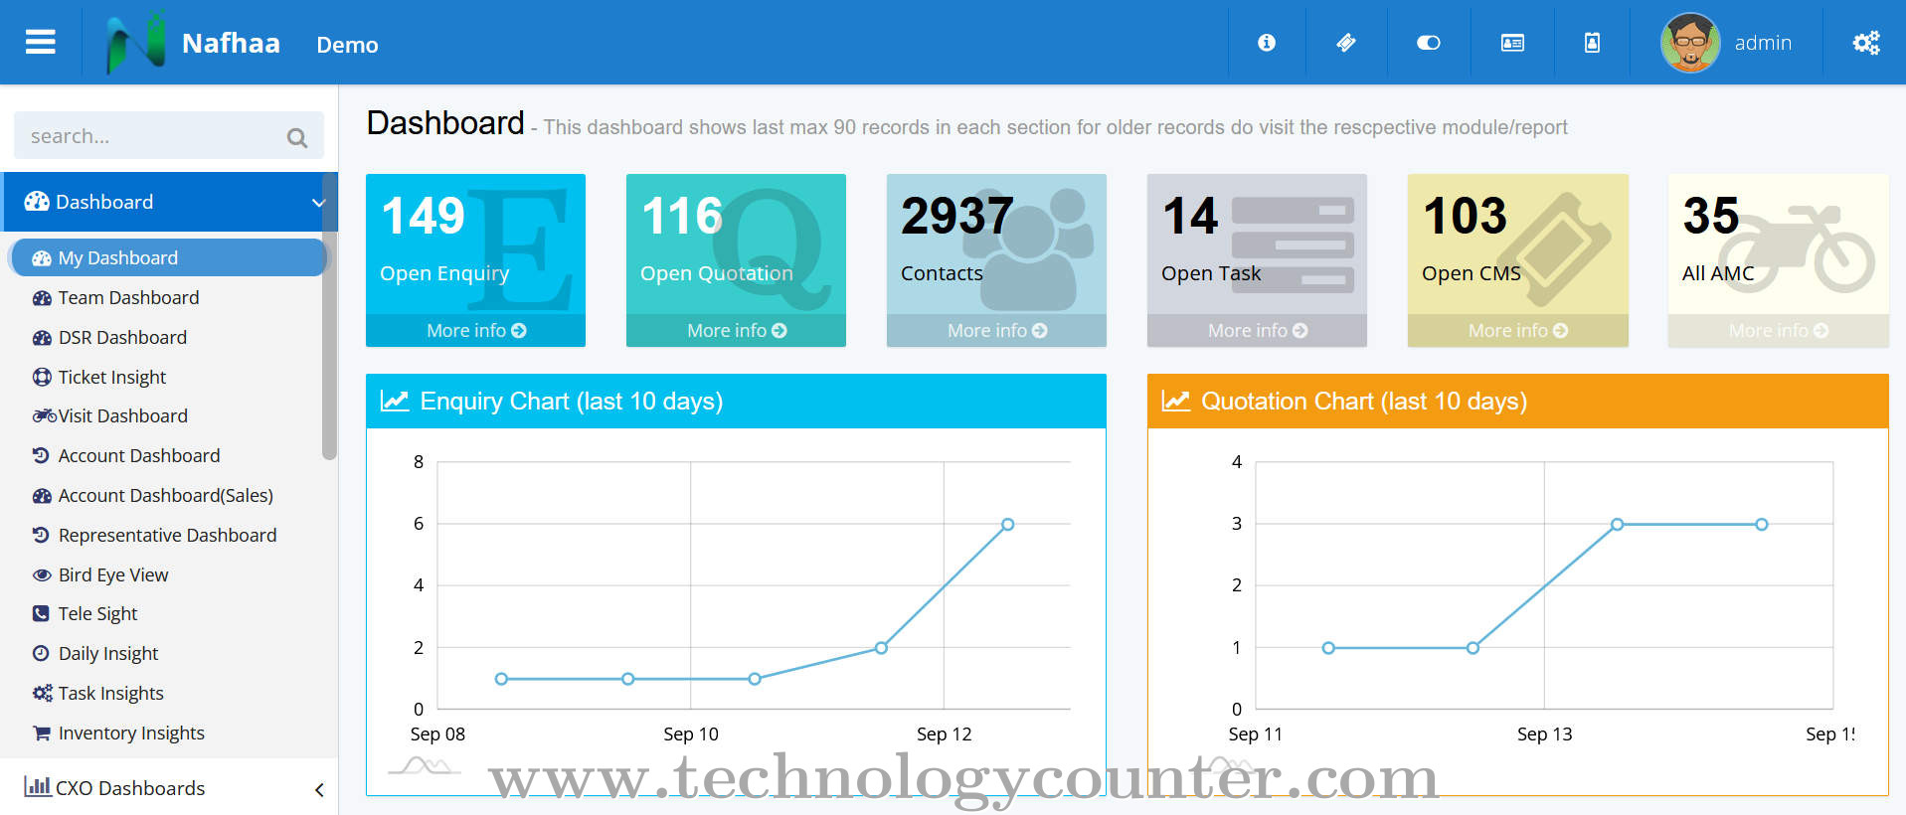Click the 2937 Contacts count
This screenshot has width=1906, height=815.
click(x=957, y=216)
